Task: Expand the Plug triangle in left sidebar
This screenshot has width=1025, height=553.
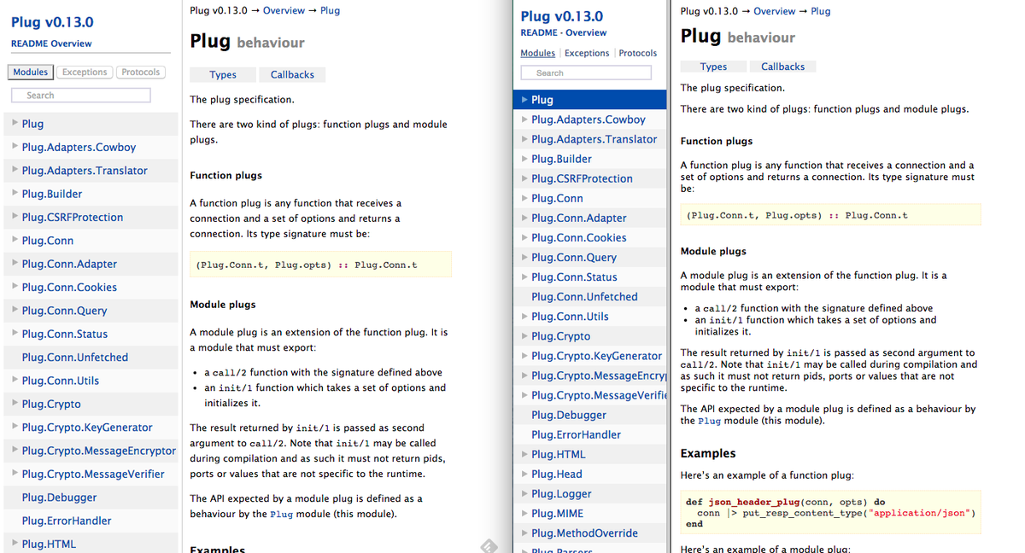Action: [x=15, y=123]
